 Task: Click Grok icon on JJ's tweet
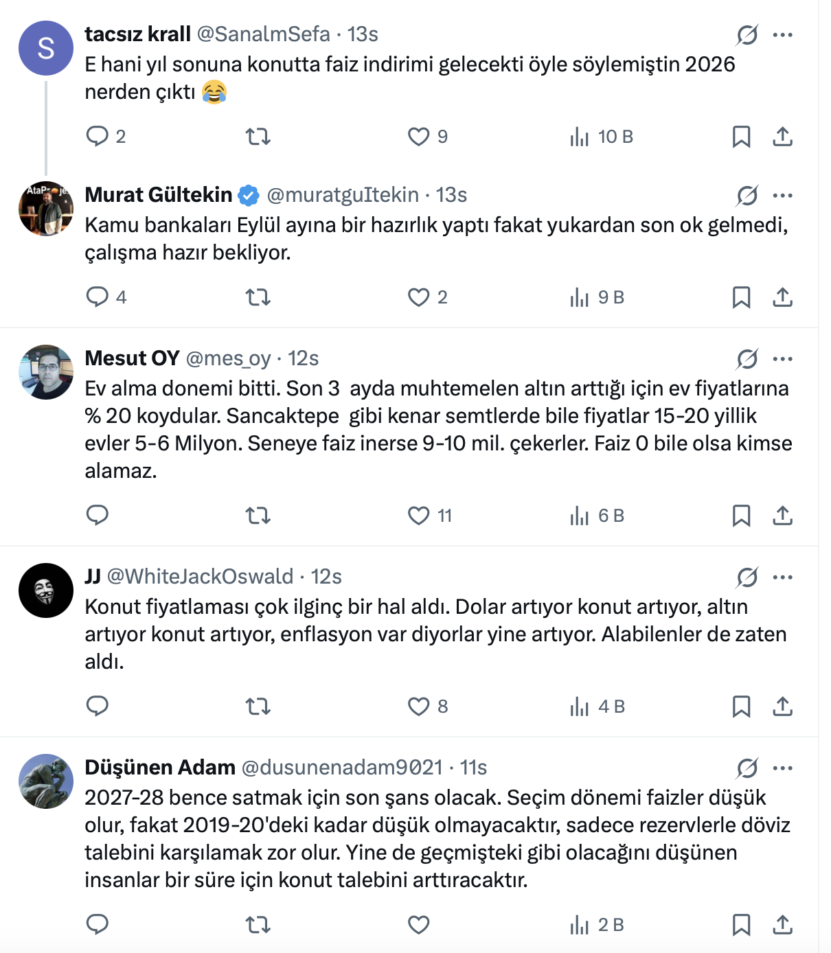747,577
